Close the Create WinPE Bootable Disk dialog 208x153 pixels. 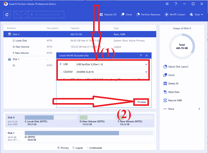pyautogui.click(x=147, y=56)
